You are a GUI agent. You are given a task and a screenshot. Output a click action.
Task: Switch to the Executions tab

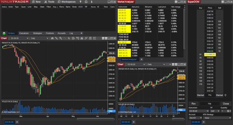click(24, 33)
